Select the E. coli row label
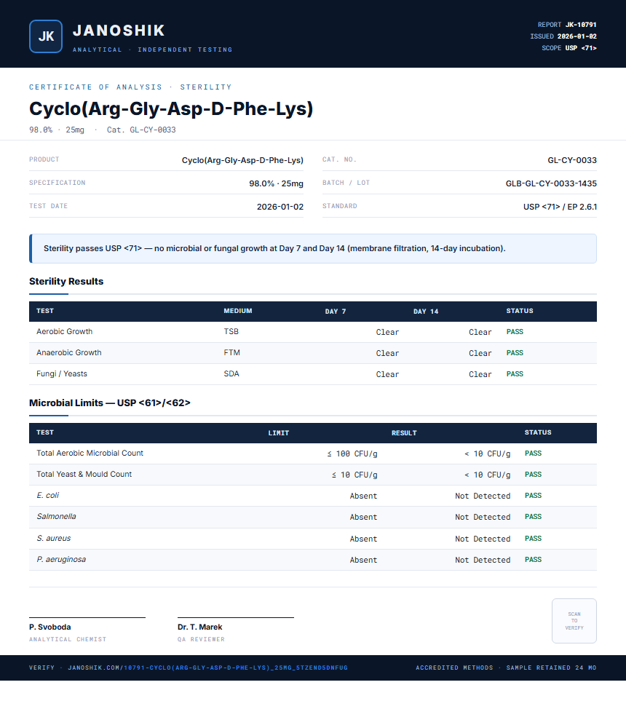Screen dimensions: 626x701 click(47, 495)
